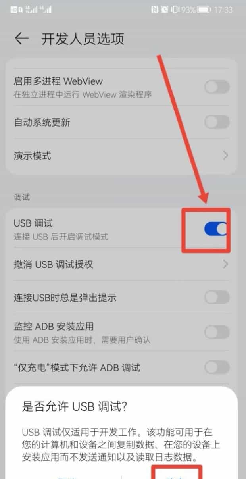Open 演示模式 via its chevron arrow

point(225,155)
